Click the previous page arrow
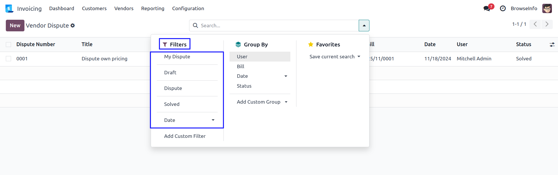The image size is (558, 175). pos(535,24)
